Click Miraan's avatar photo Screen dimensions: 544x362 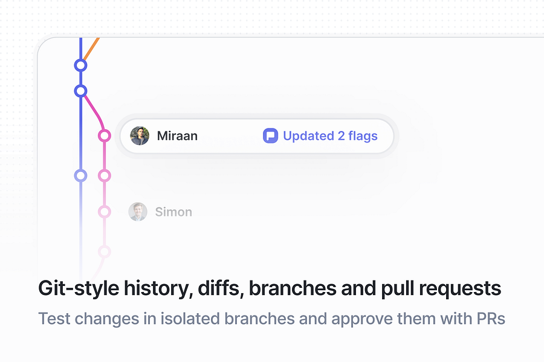(140, 136)
